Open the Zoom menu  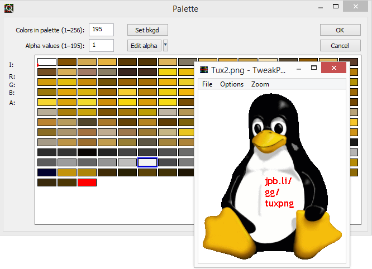point(260,84)
